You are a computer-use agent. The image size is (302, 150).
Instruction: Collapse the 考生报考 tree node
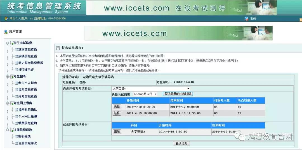point(7,77)
